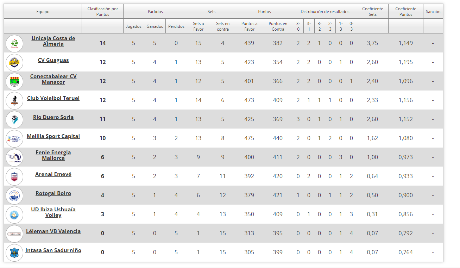Click the Sets a Favor sub-header

(x=199, y=26)
